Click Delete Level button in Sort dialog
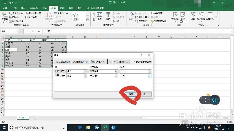 80,62
